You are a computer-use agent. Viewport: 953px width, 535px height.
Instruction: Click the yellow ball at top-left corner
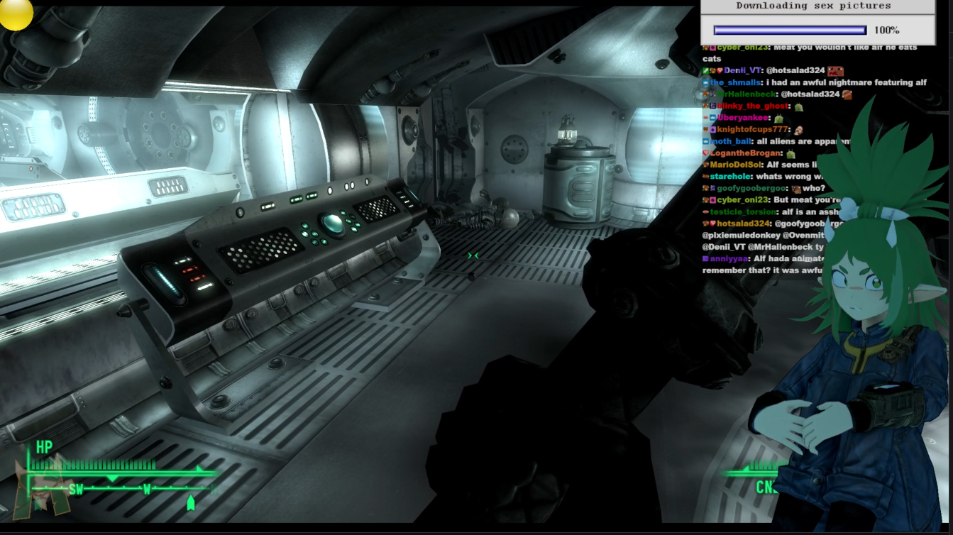[15, 13]
